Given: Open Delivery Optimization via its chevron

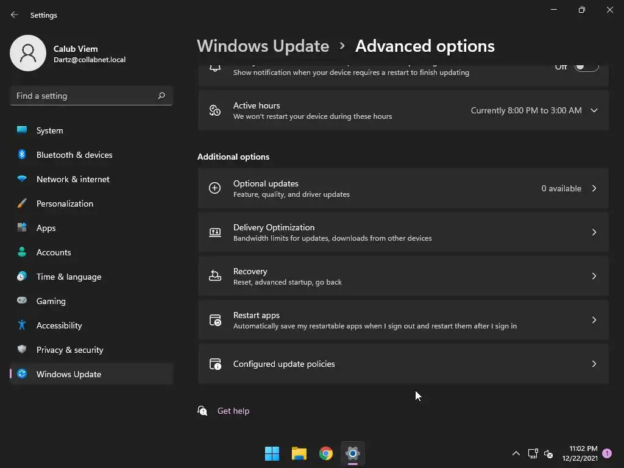Looking at the screenshot, I should point(594,232).
